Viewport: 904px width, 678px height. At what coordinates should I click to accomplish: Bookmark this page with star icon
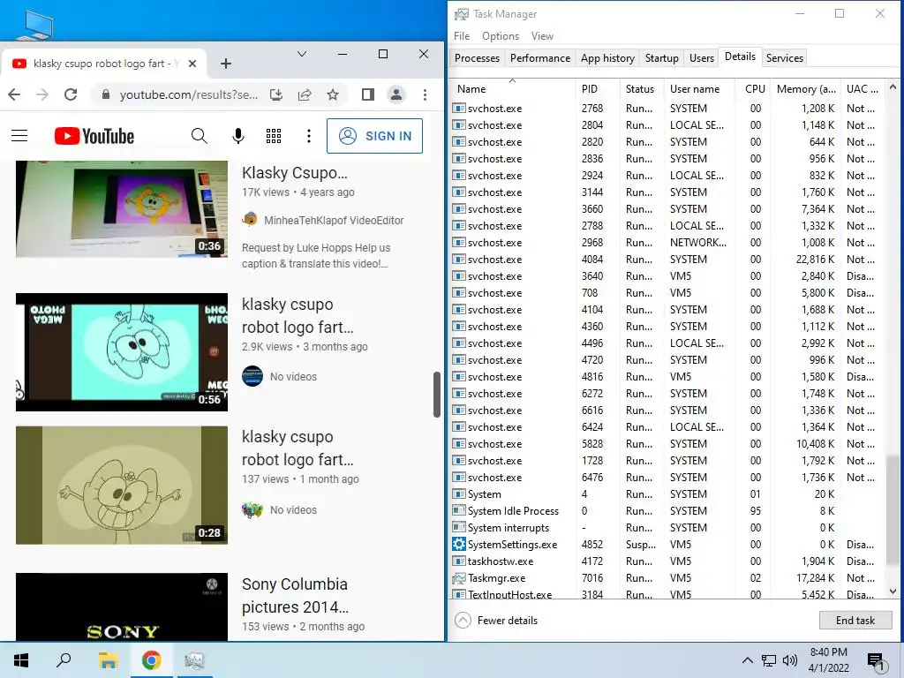point(333,94)
